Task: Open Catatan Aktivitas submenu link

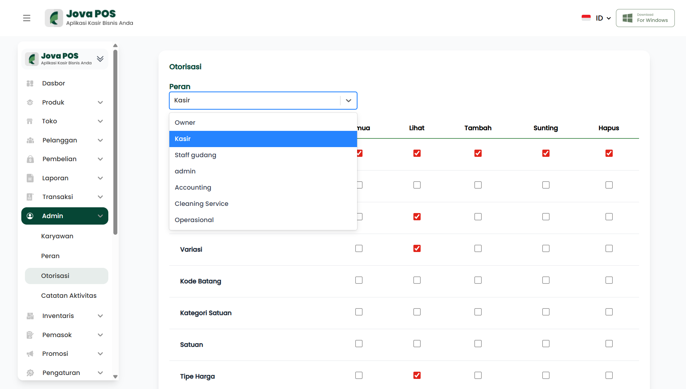Action: (69, 296)
